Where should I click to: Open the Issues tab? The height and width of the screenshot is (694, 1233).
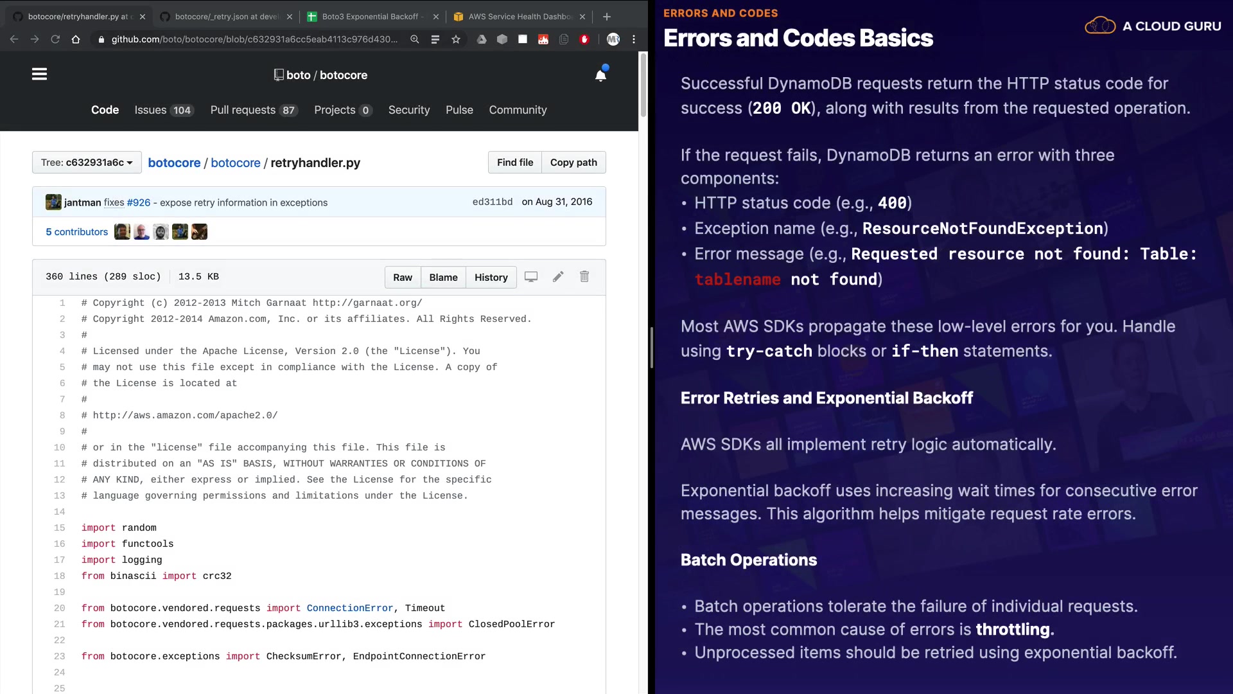[163, 110]
